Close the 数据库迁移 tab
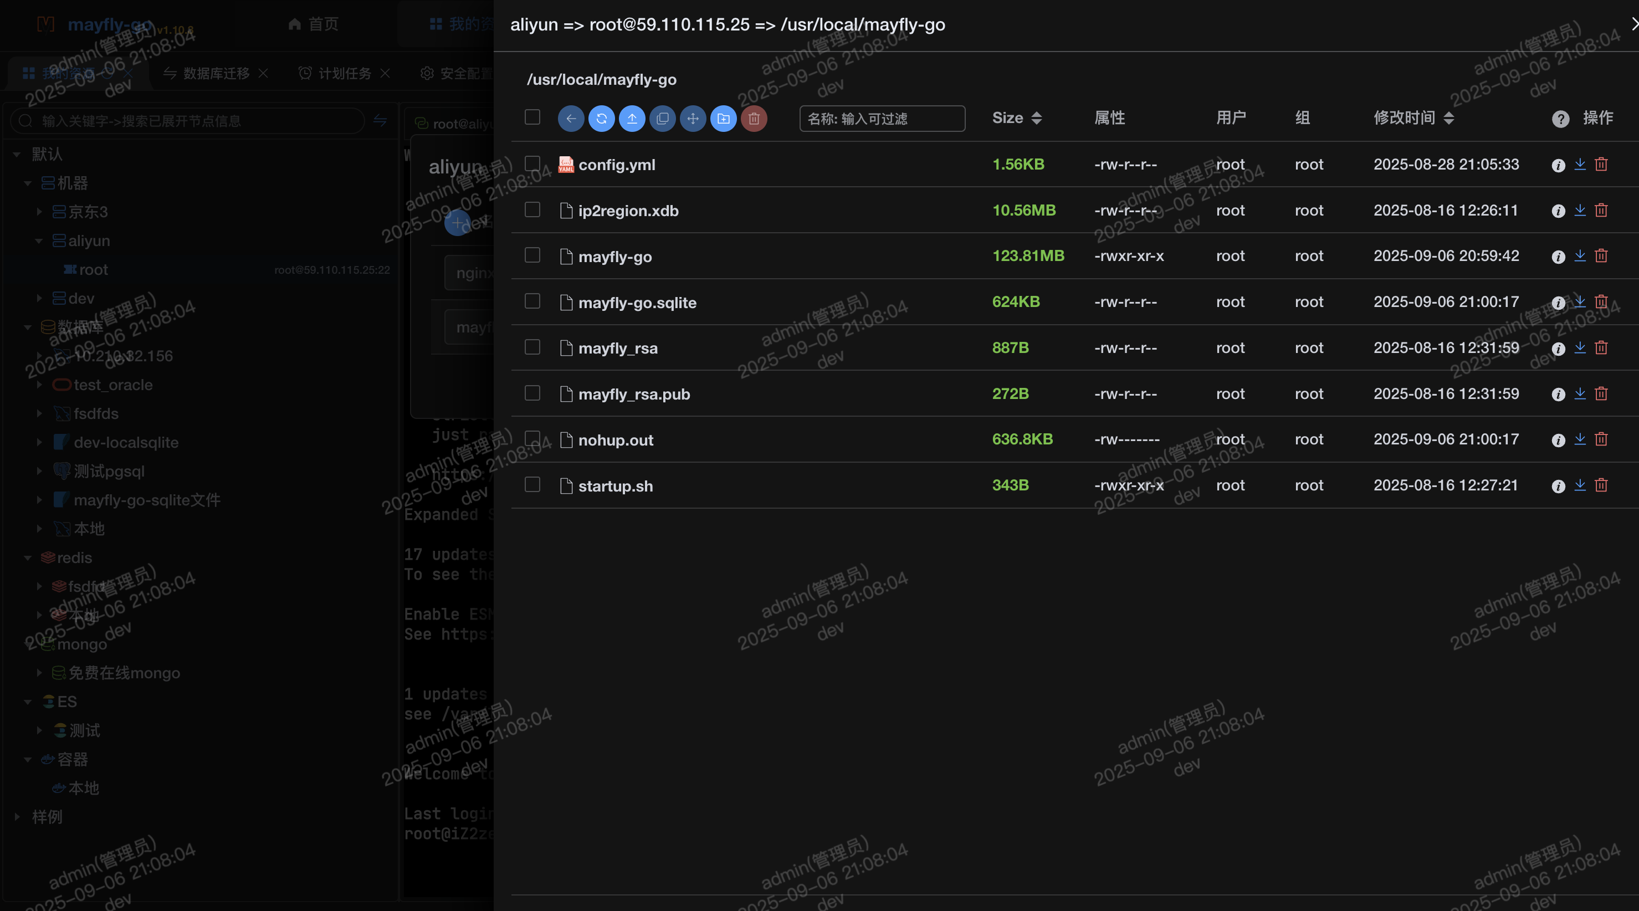Image resolution: width=1639 pixels, height=911 pixels. click(263, 73)
